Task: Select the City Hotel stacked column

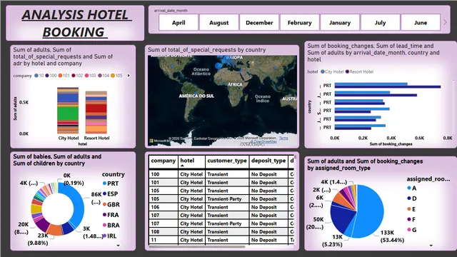Action: pos(68,111)
